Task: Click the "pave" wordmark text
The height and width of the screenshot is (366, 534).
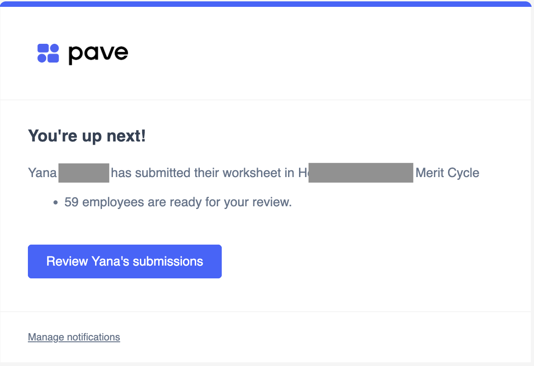Action: [x=98, y=54]
